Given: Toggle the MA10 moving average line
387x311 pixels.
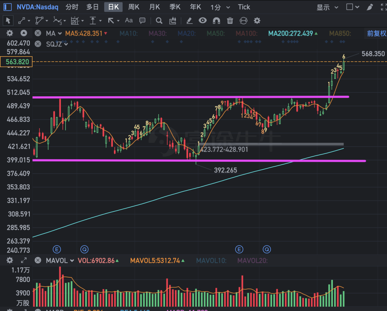Looking at the screenshot, I should (x=128, y=34).
